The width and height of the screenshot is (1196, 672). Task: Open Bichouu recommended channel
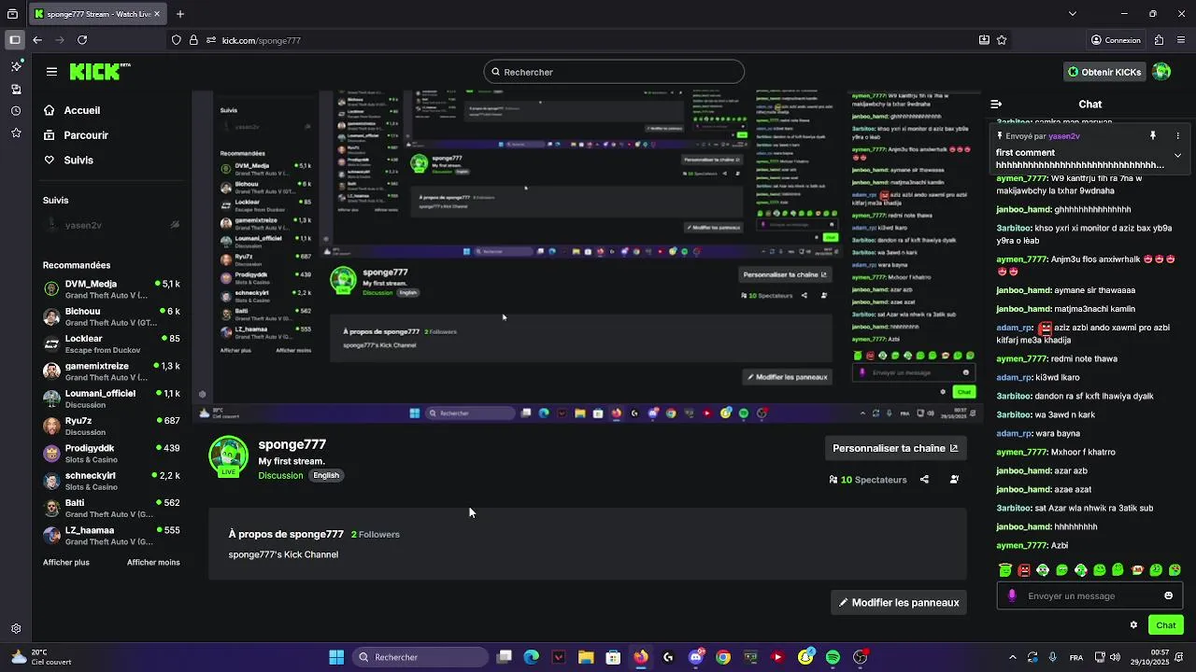coord(112,316)
